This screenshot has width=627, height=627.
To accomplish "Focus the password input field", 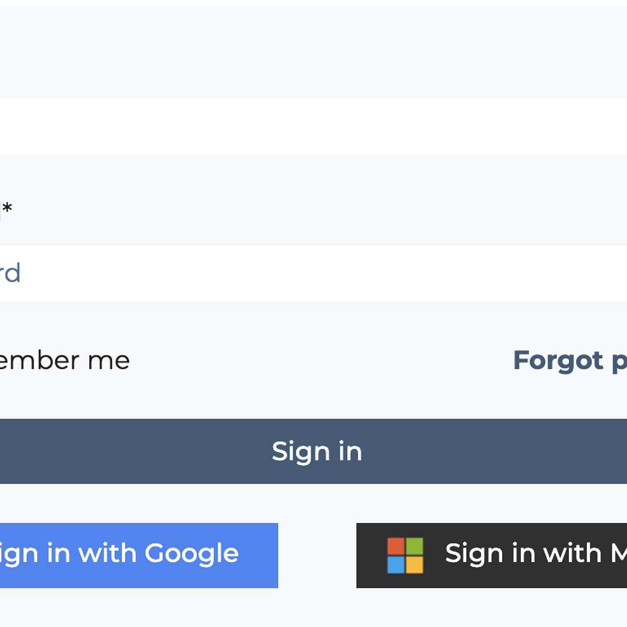I will click(x=313, y=273).
